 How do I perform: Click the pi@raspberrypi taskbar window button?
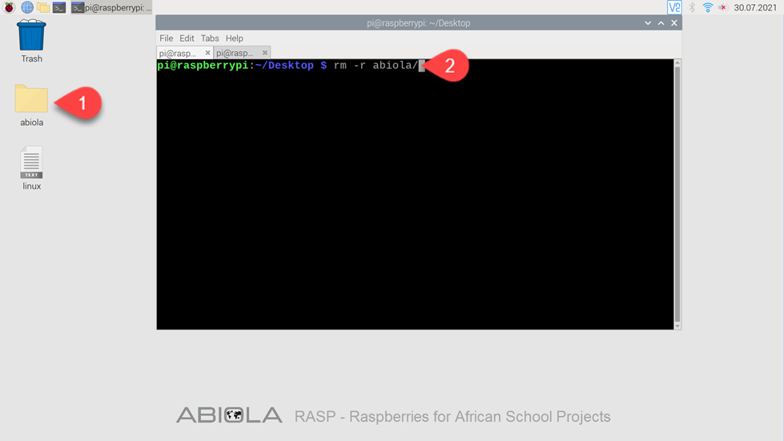tap(111, 7)
